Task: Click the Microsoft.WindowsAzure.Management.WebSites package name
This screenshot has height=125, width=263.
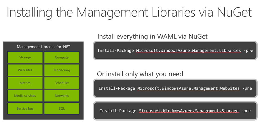Action: (x=188, y=88)
